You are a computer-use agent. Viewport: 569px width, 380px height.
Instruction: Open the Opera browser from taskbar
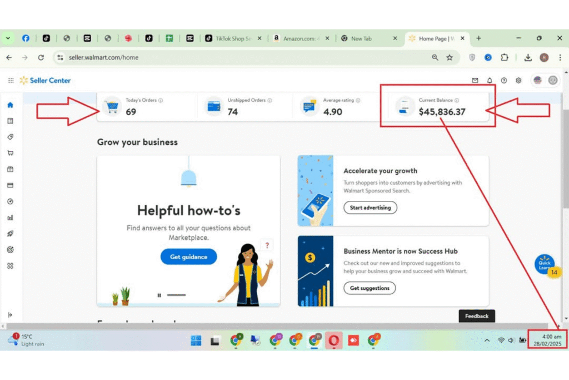coord(333,340)
